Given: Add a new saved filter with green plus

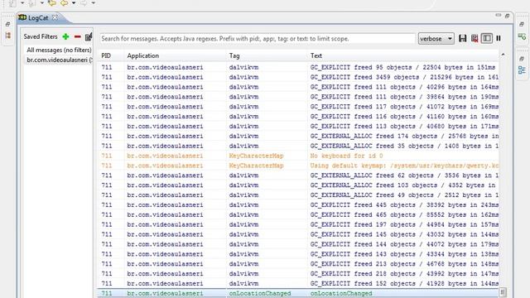Looking at the screenshot, I should click(x=65, y=36).
